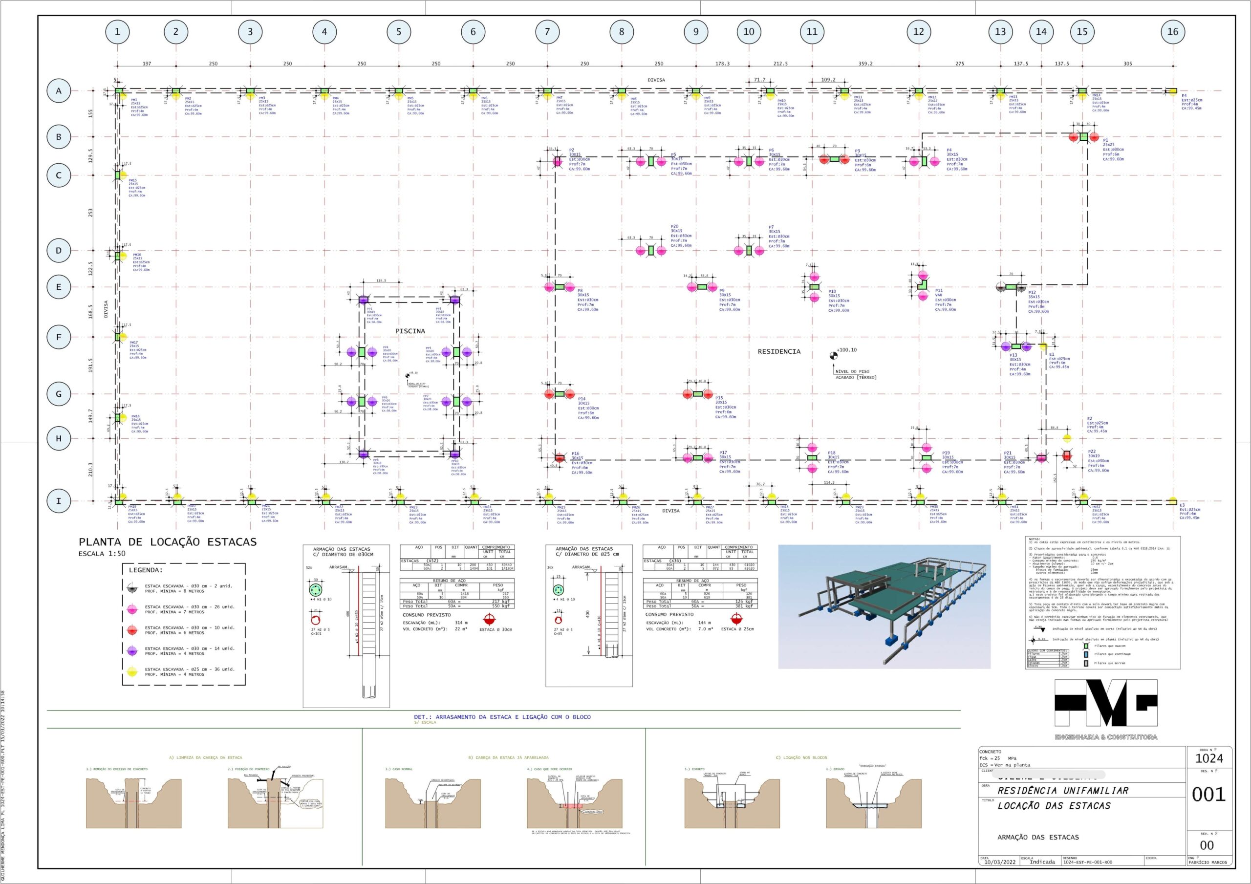Click green Ø30 pile cross-section circle

tap(316, 590)
